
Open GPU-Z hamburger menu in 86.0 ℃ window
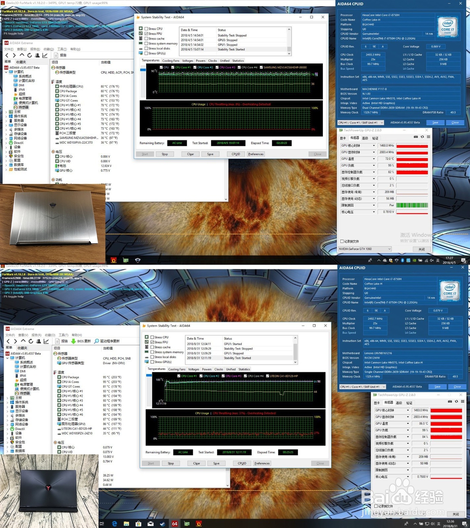coord(462,401)
